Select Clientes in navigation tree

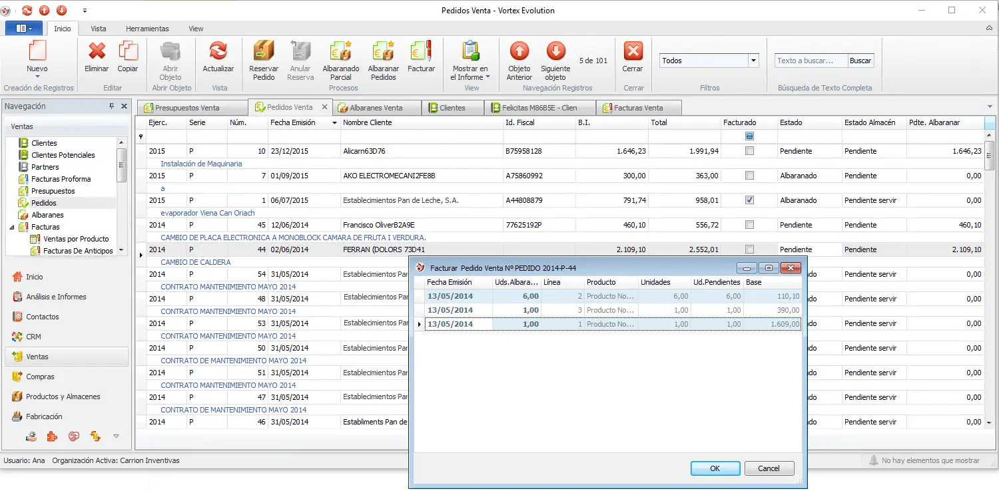point(44,143)
